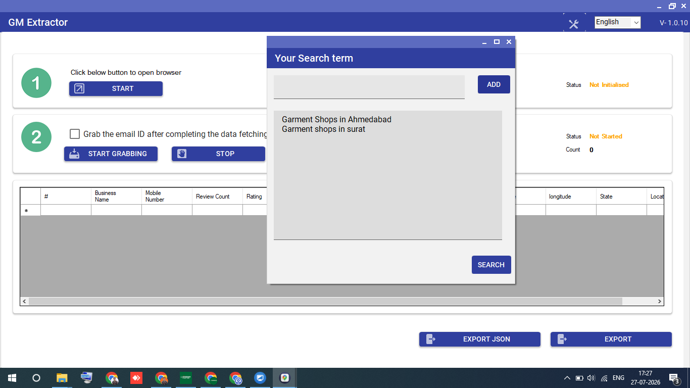Minimize the Your Search term dialog

(484, 42)
